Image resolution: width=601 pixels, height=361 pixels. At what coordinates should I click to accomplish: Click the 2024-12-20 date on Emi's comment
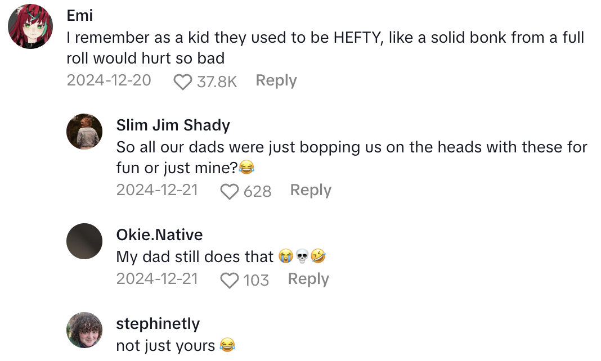109,81
